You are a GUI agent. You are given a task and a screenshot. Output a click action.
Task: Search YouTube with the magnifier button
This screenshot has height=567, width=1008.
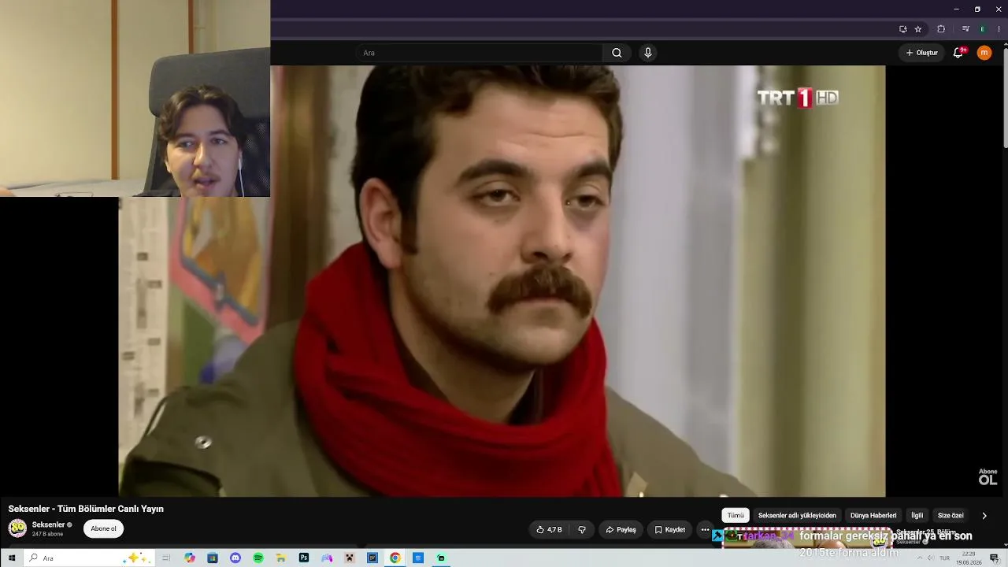(x=617, y=53)
